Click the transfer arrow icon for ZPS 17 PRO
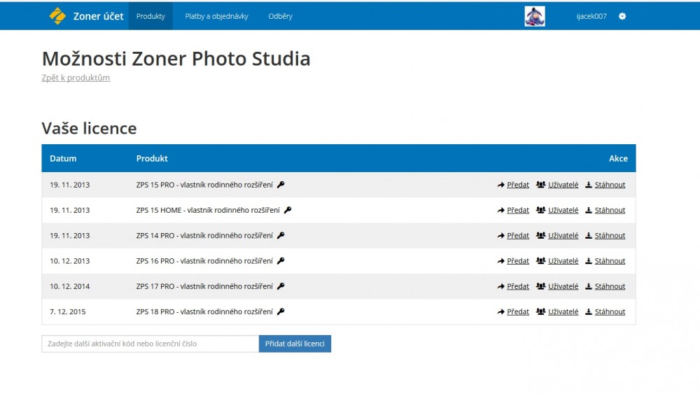700x394 pixels. pos(501,286)
